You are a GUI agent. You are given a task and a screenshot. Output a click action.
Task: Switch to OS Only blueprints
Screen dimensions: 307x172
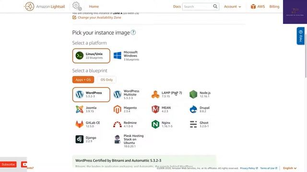point(106,80)
